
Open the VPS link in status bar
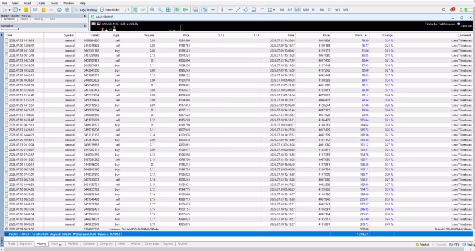click(454, 244)
